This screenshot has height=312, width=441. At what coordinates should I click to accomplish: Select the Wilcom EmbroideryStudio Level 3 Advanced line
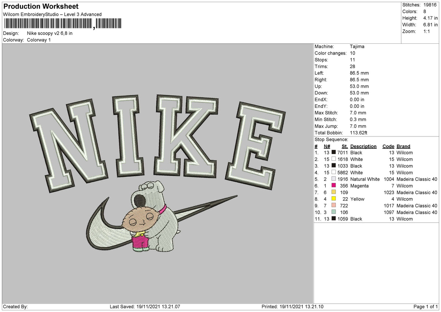point(52,14)
